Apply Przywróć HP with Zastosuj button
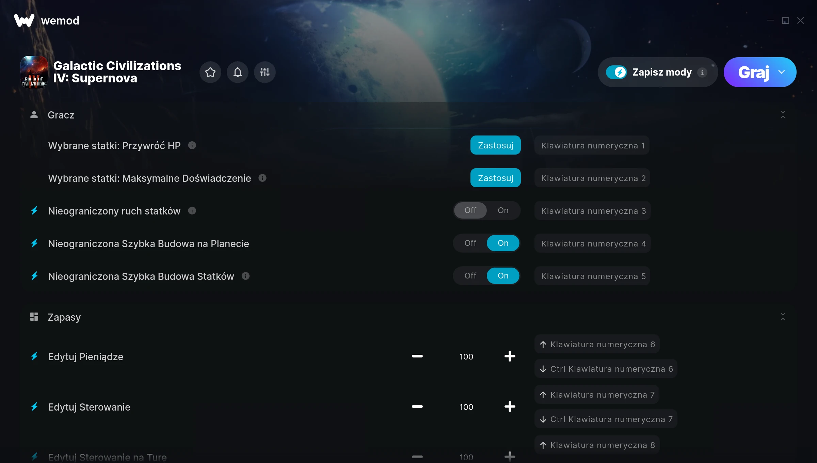This screenshot has height=463, width=817. (496, 145)
